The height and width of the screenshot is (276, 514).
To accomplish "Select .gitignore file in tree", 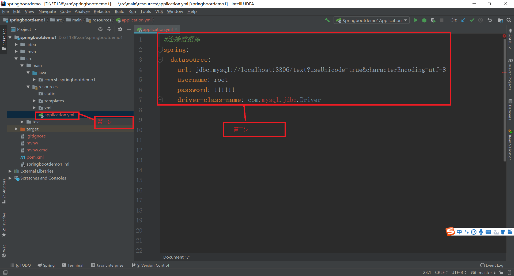I will 36,136.
